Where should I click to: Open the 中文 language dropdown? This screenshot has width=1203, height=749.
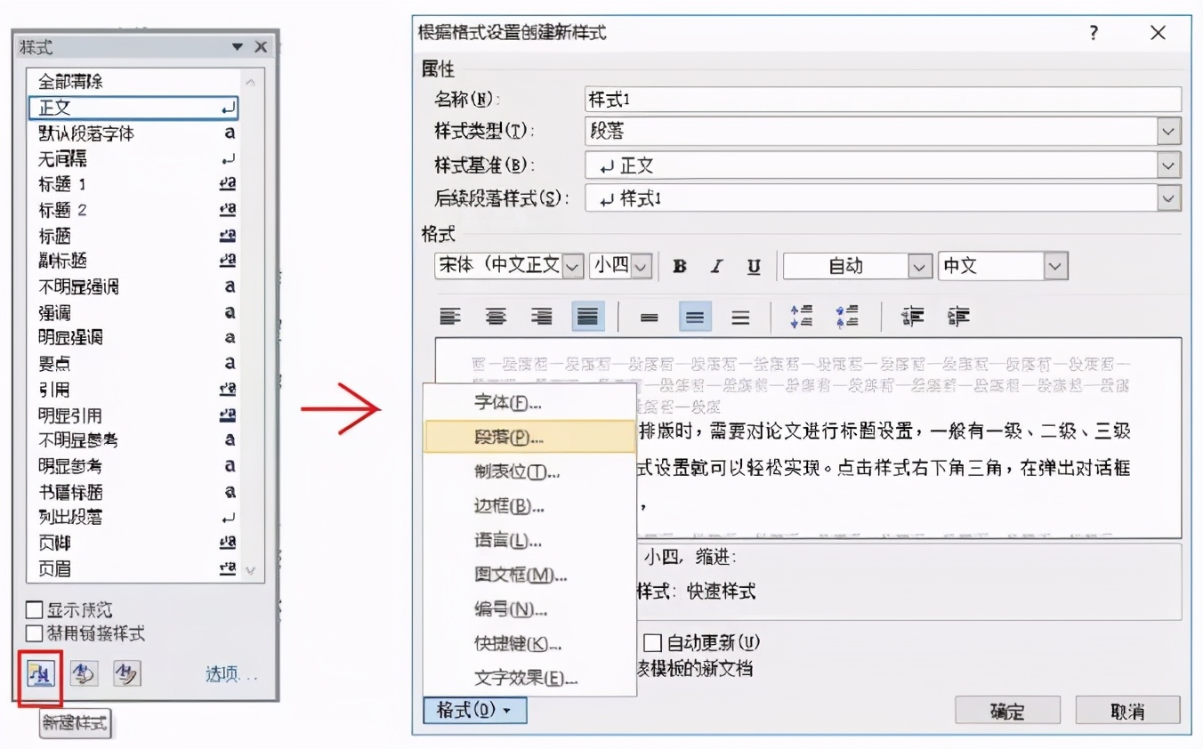[x=1055, y=266]
